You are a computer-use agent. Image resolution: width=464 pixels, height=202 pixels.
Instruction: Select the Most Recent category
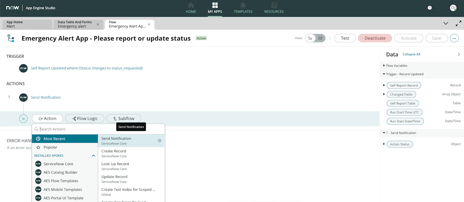pyautogui.click(x=65, y=139)
